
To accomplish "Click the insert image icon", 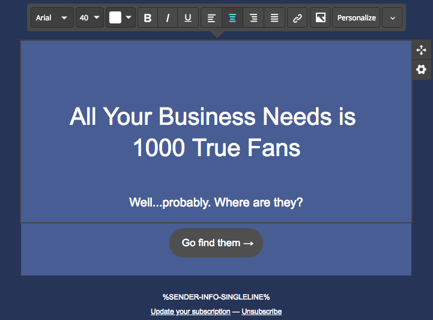I will 320,18.
